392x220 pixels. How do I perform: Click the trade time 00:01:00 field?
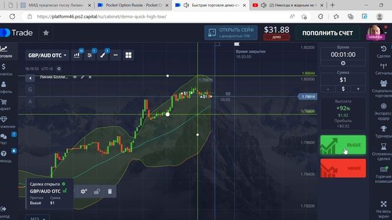pyautogui.click(x=343, y=54)
